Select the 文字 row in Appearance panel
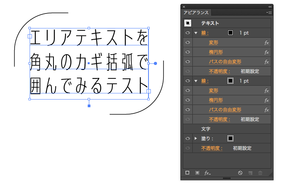 [227, 129]
